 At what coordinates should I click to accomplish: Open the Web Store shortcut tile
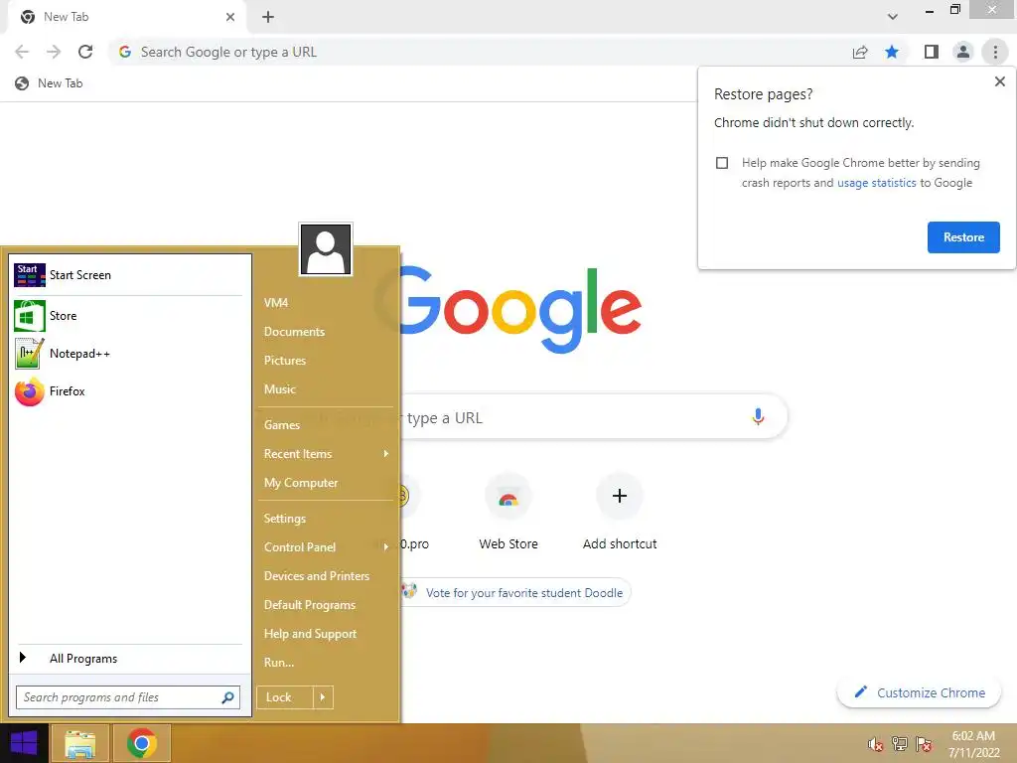(508, 513)
